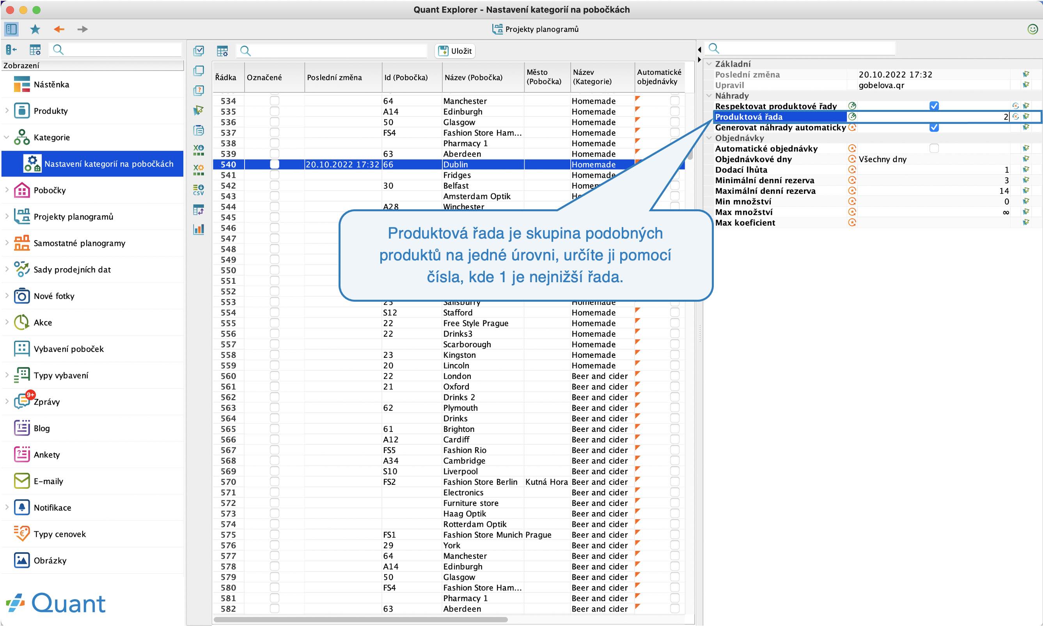Check Označené box for row 534

pos(274,101)
